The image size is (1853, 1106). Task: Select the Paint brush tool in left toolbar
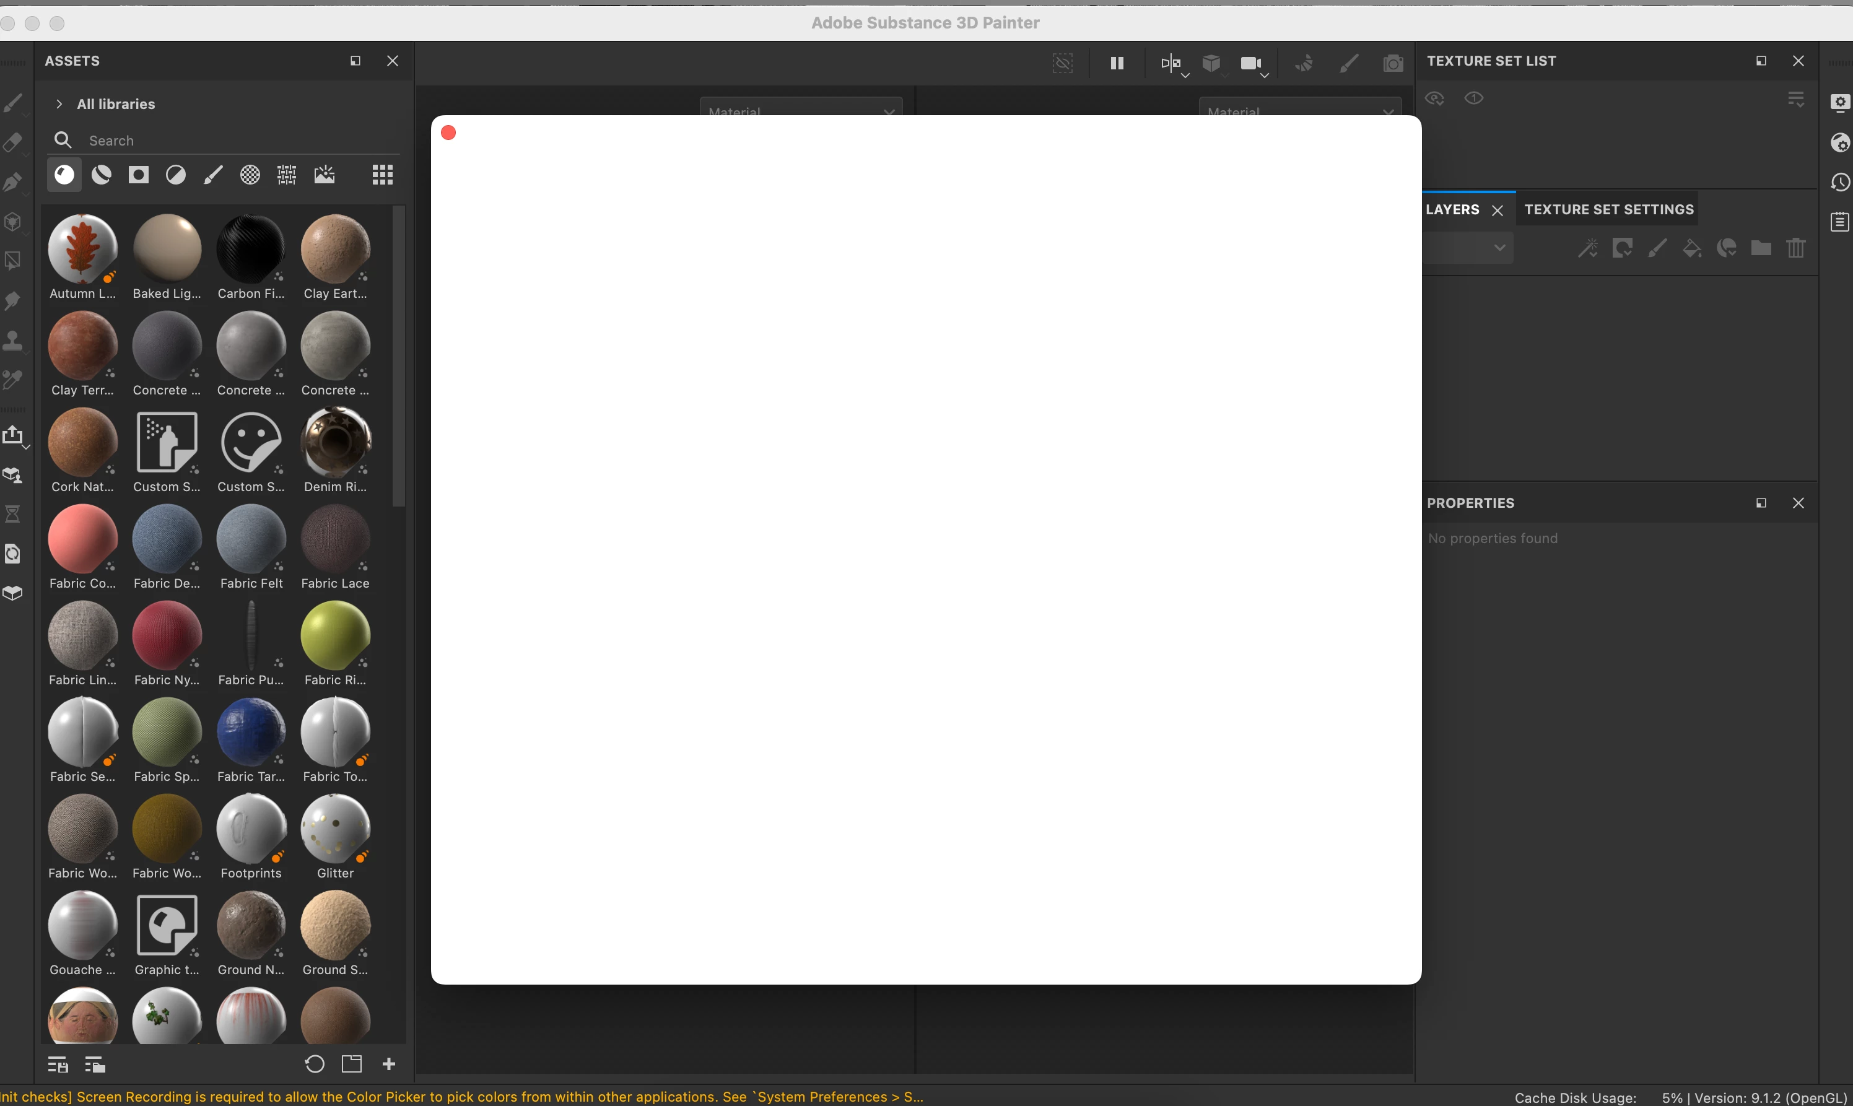click(12, 102)
